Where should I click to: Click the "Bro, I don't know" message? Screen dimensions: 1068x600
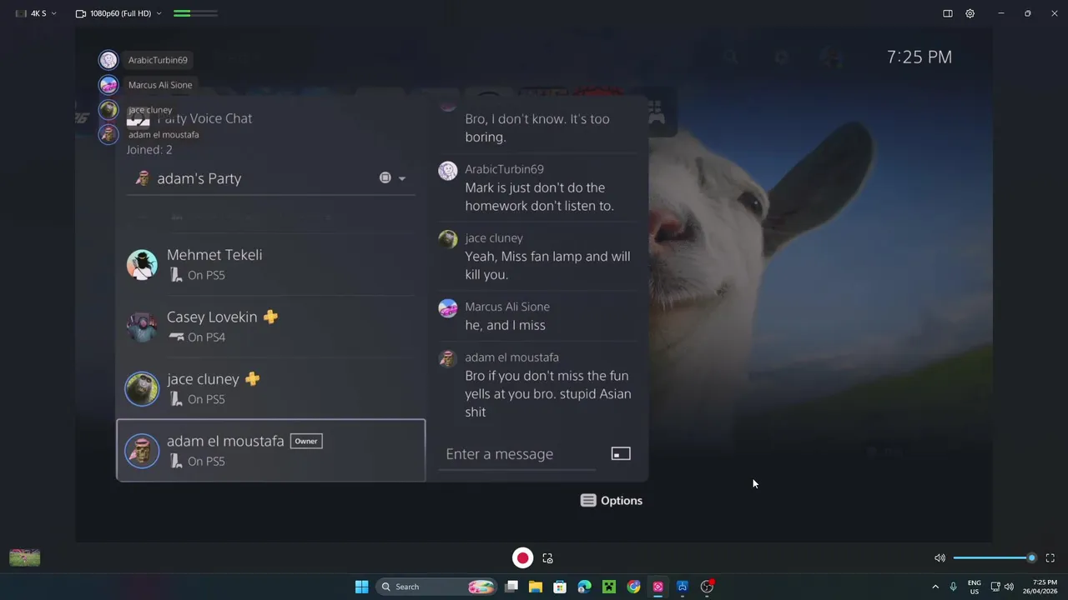[537, 127]
